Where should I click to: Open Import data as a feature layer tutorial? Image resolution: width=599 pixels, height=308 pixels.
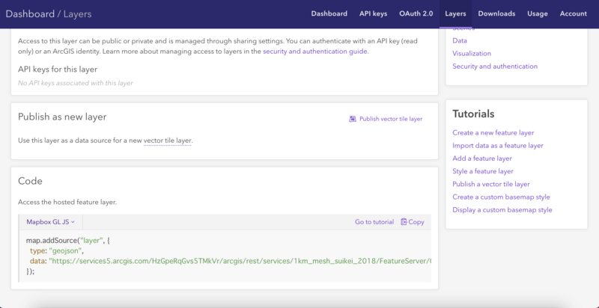click(498, 146)
